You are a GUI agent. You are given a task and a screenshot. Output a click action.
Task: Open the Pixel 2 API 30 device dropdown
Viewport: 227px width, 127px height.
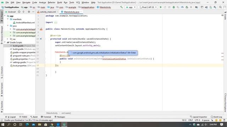(x=148, y=7)
